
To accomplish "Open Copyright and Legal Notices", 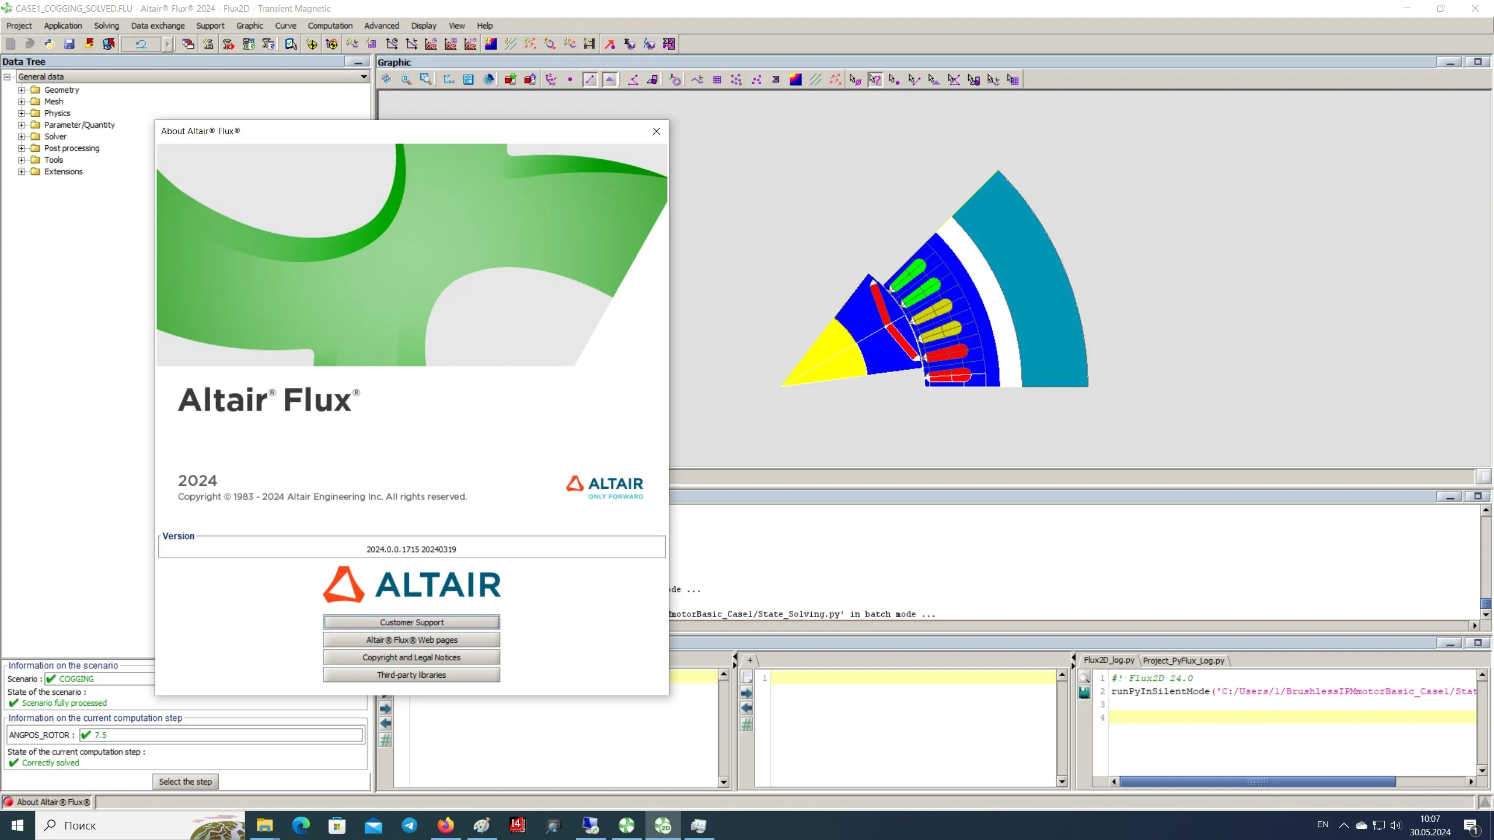I will point(411,657).
